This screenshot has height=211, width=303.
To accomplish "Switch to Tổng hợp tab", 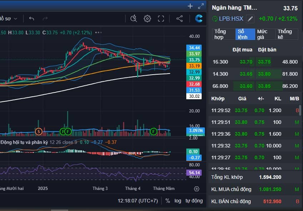I will [x=223, y=34].
